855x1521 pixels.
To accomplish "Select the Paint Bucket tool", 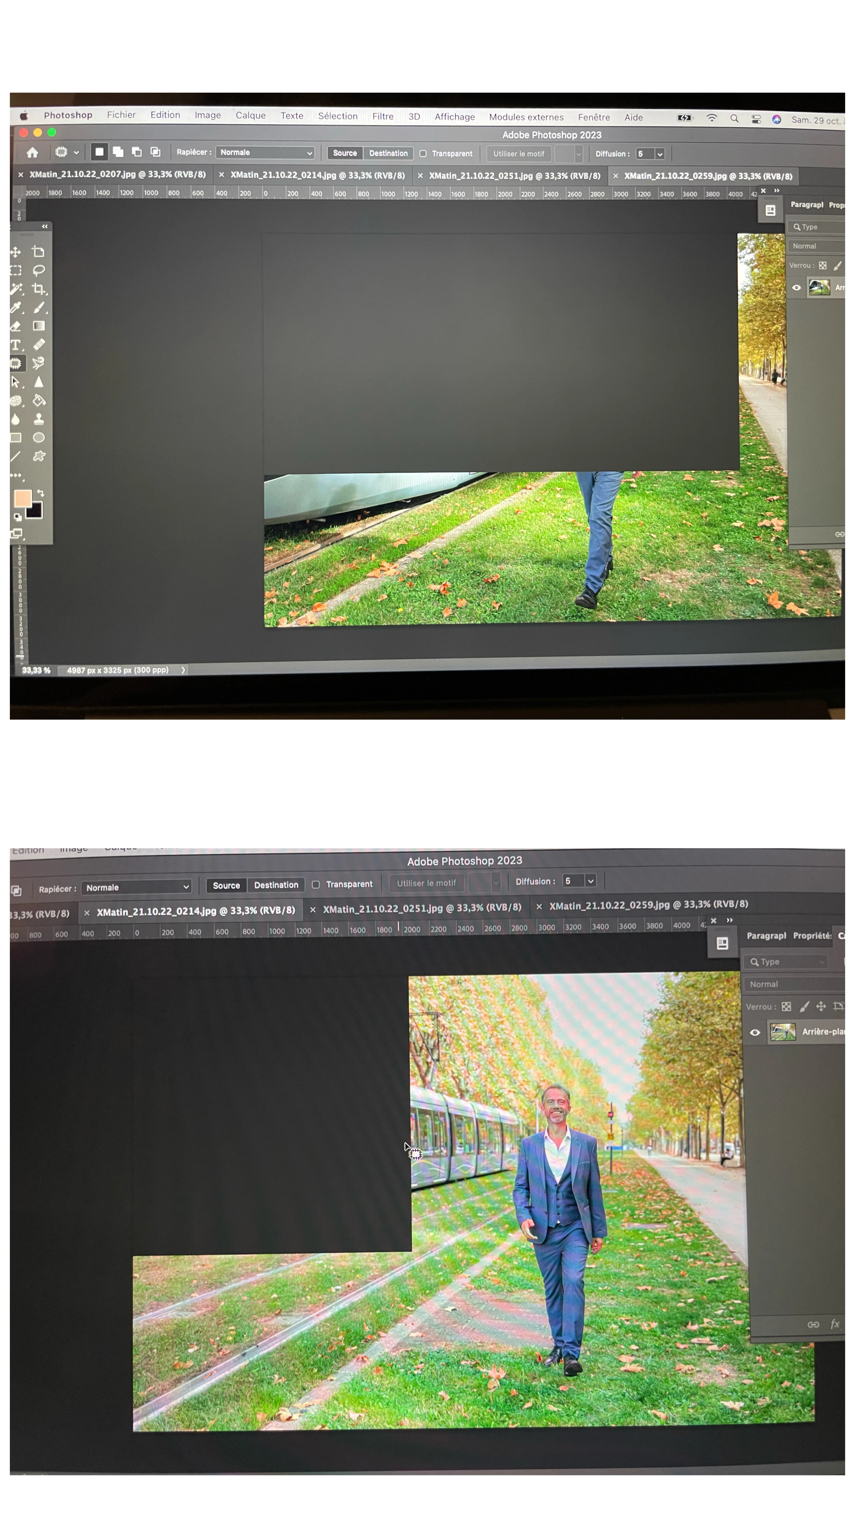I will coord(39,400).
